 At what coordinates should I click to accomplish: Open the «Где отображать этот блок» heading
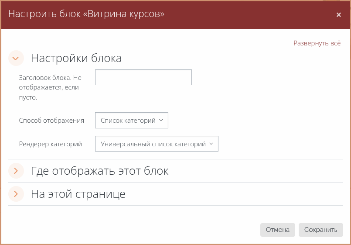99,171
